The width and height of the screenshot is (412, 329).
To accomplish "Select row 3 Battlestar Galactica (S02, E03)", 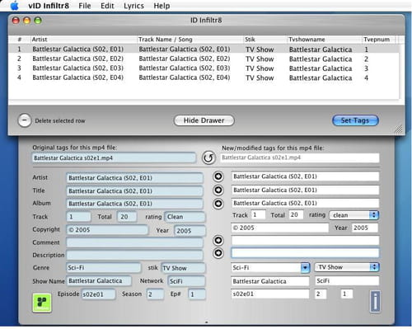I will (204, 68).
